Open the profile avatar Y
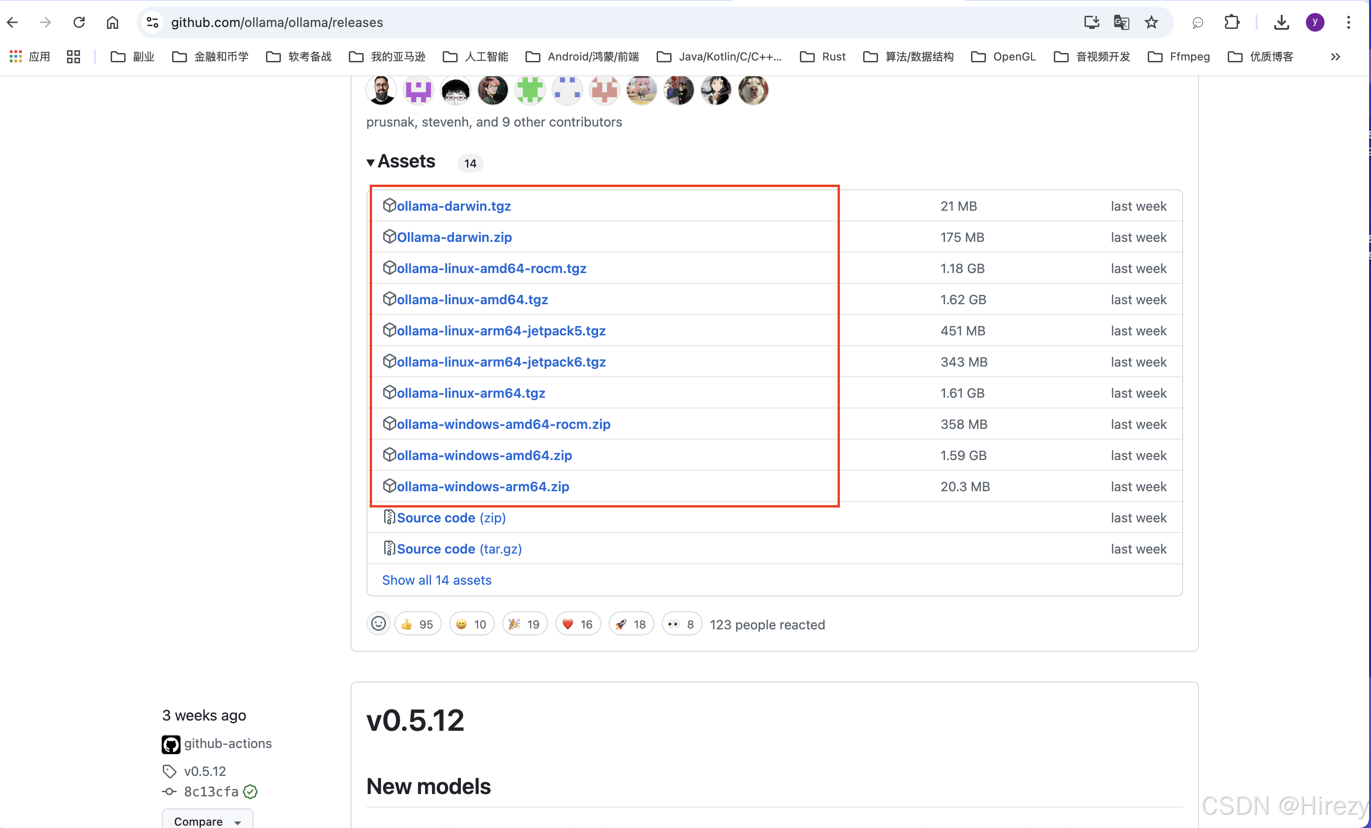Viewport: 1371px width, 828px height. (x=1315, y=22)
